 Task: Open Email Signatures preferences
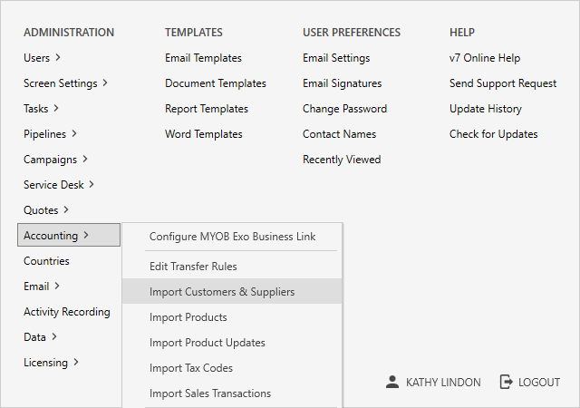[x=342, y=83]
